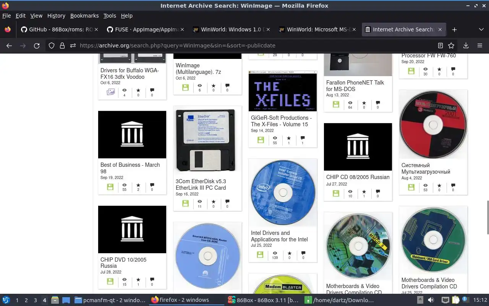
Task: Click software floppy icon under 3Com EtherDisk
Action: (x=186, y=203)
